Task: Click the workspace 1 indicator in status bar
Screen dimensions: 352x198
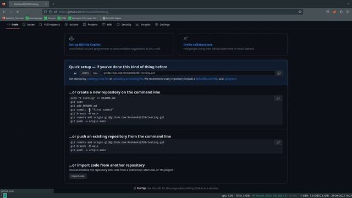Action: (x=2, y=196)
